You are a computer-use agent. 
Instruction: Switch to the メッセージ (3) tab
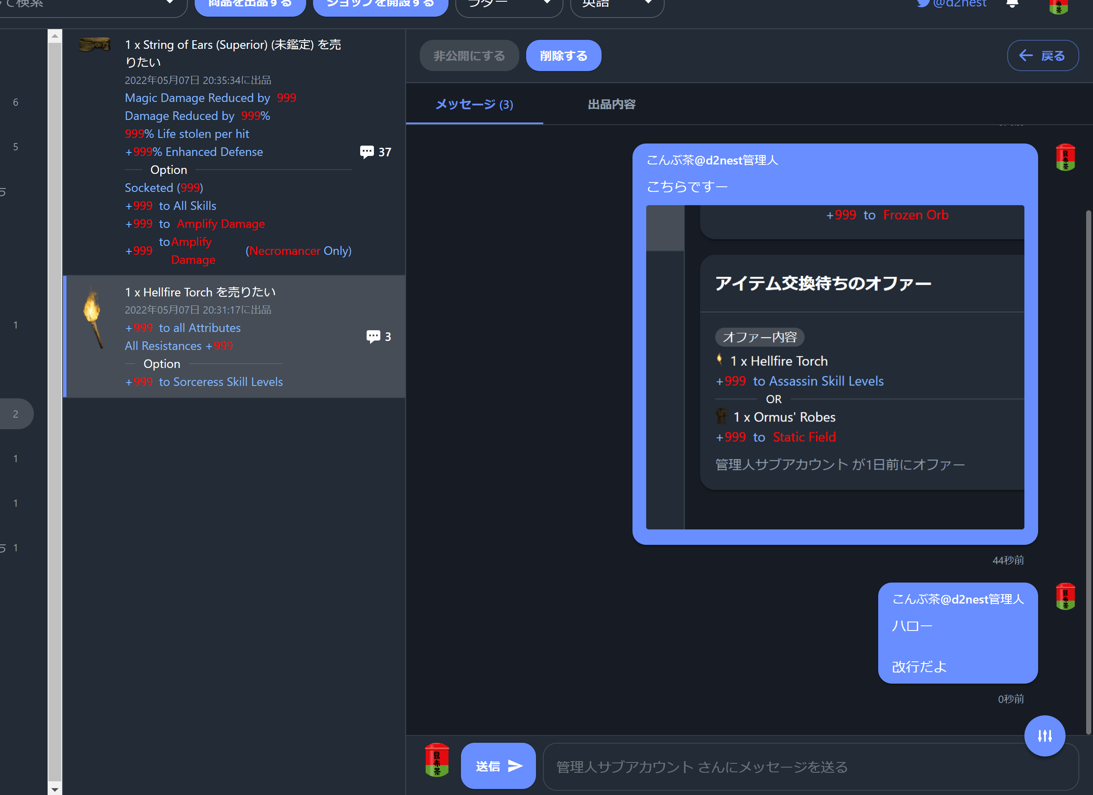click(x=474, y=105)
